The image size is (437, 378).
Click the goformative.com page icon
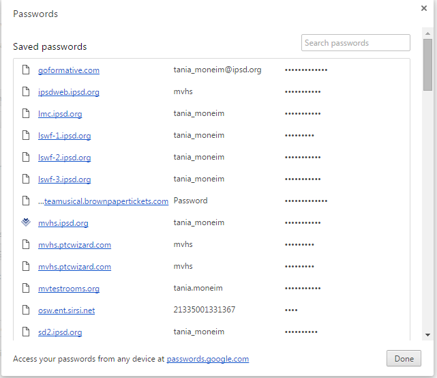coord(26,70)
